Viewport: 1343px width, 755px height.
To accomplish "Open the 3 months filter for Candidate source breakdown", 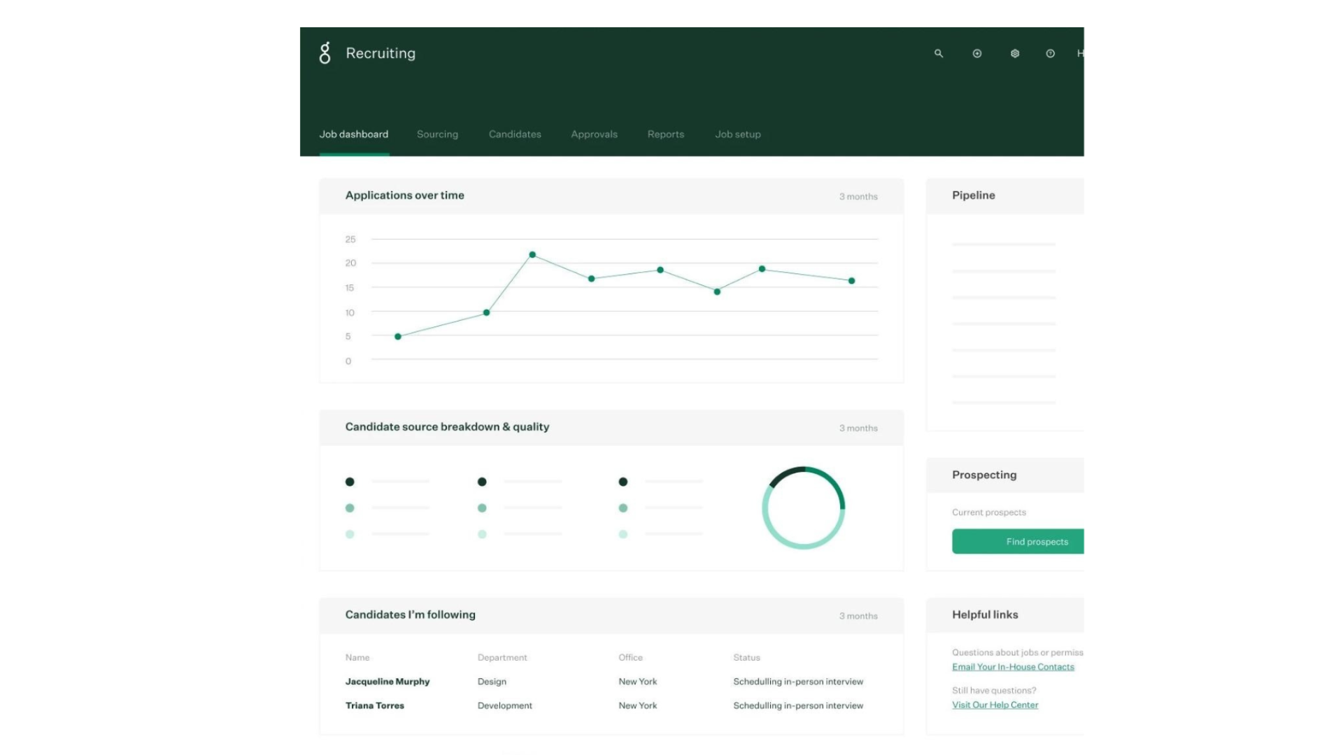I will coord(858,428).
